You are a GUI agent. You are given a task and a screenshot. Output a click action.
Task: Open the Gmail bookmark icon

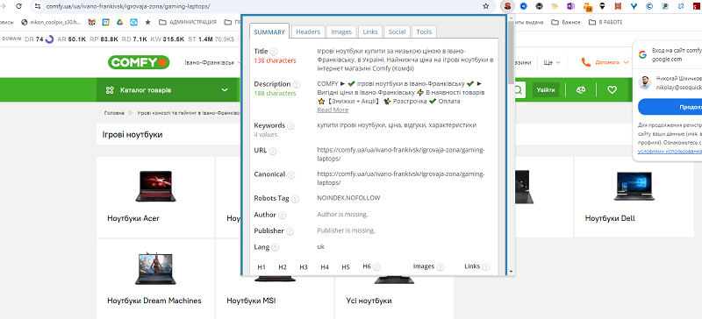click(92, 22)
